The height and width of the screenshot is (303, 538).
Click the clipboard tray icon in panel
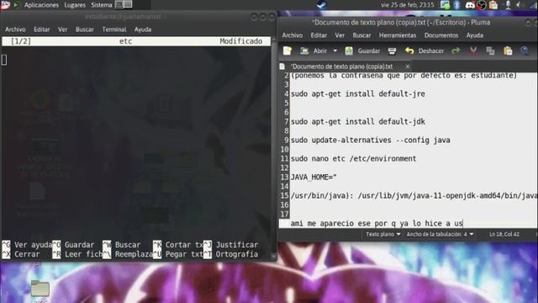coord(493,5)
